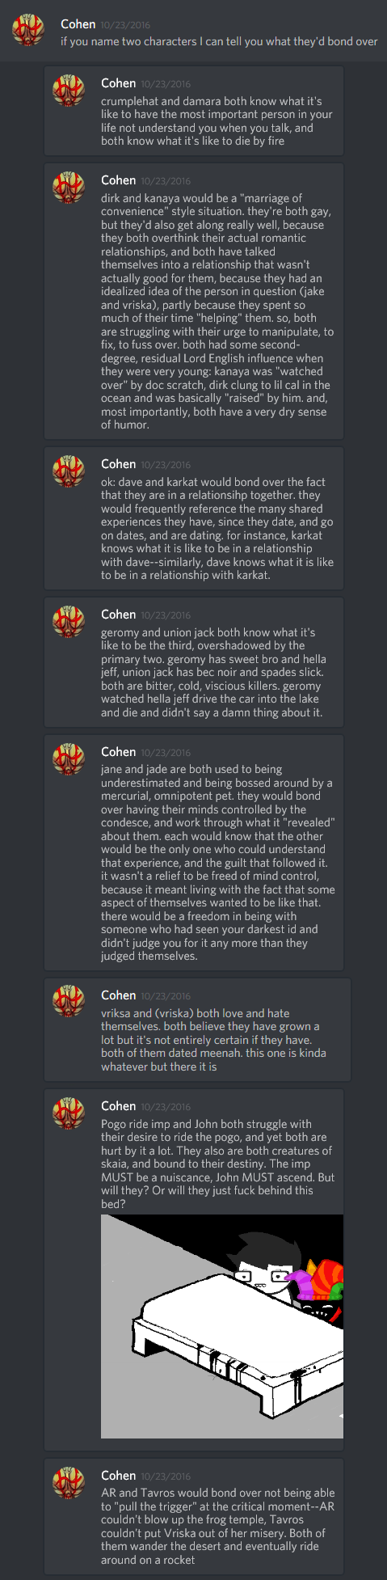The image size is (387, 1580).
Task: Click the timestamp on the Pogo ride imp message
Action: (x=166, y=1107)
